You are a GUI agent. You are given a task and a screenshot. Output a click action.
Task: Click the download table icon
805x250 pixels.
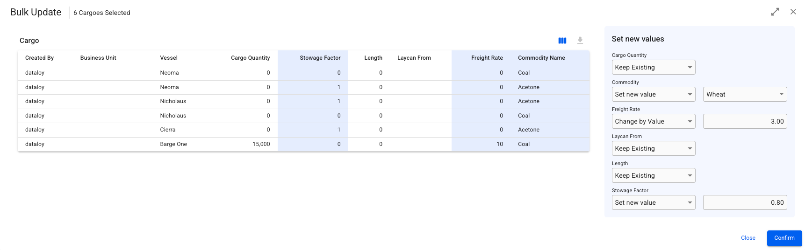pos(580,41)
